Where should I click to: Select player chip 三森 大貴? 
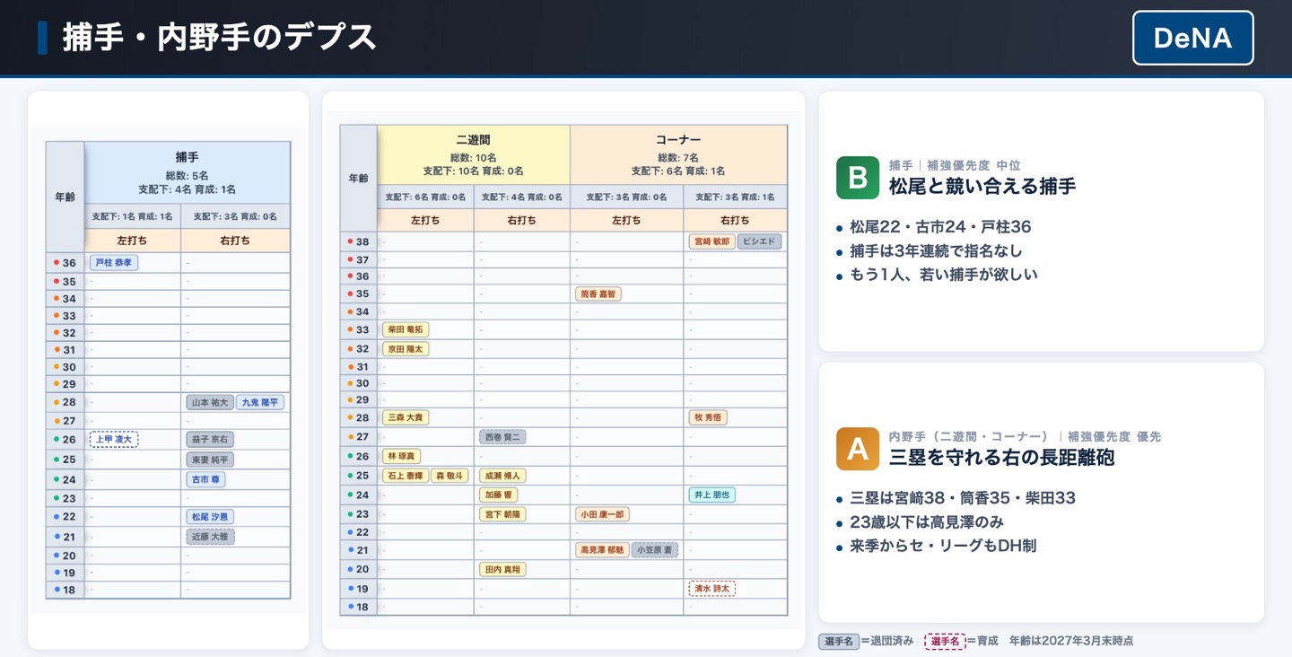[x=406, y=417]
